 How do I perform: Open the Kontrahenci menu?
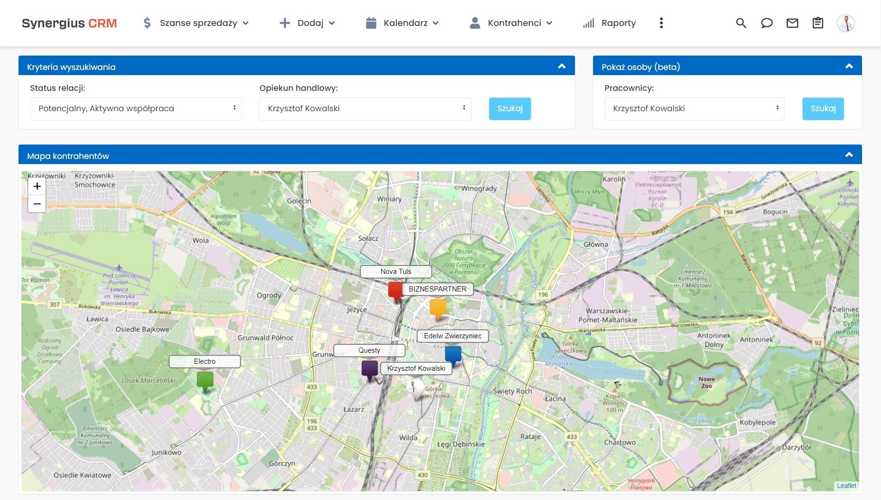(514, 22)
